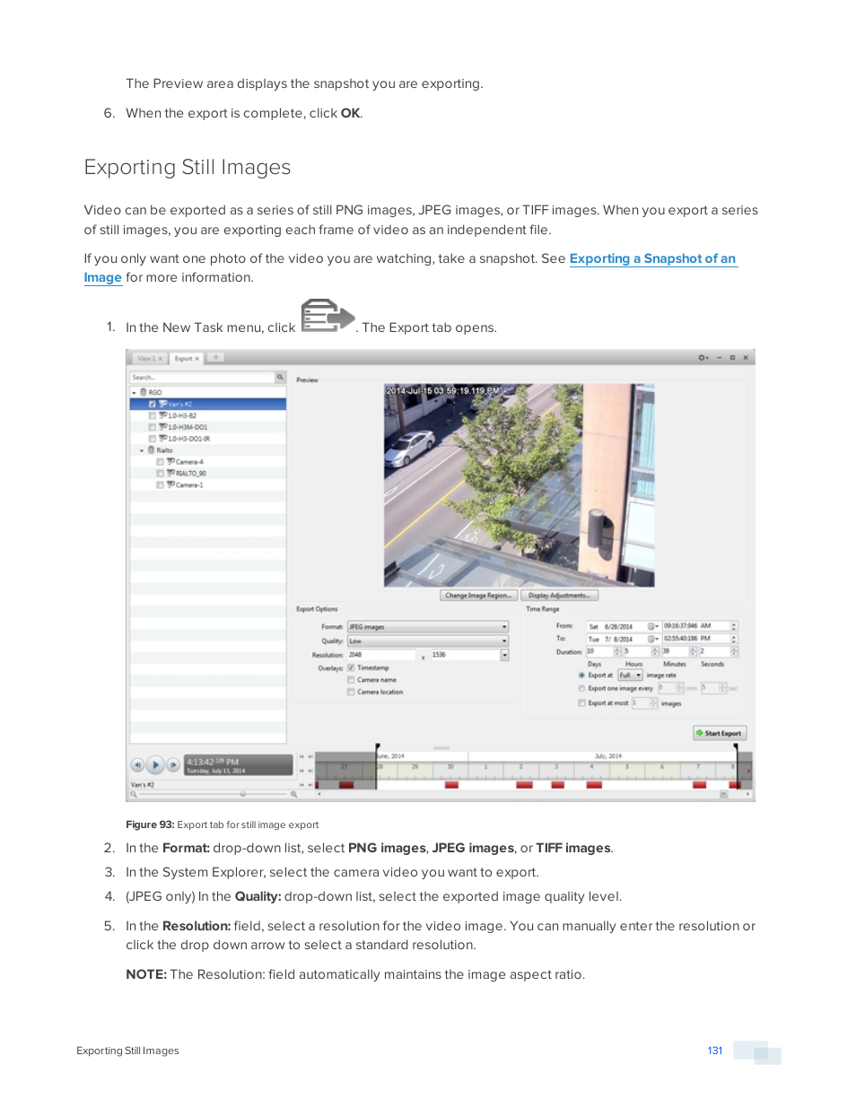This screenshot has height=1108, width=856.
Task: Open the 'Exporting a Snapshot of an' link
Action: click(652, 258)
